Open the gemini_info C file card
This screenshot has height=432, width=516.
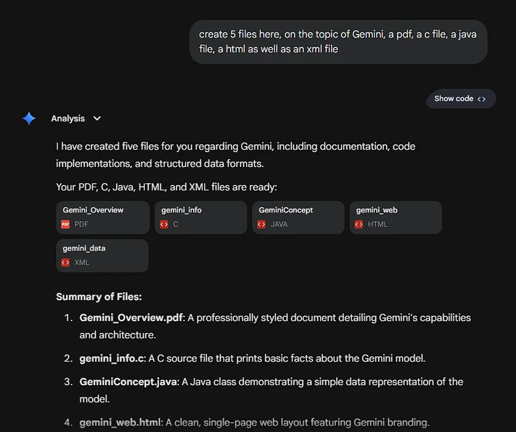(200, 217)
